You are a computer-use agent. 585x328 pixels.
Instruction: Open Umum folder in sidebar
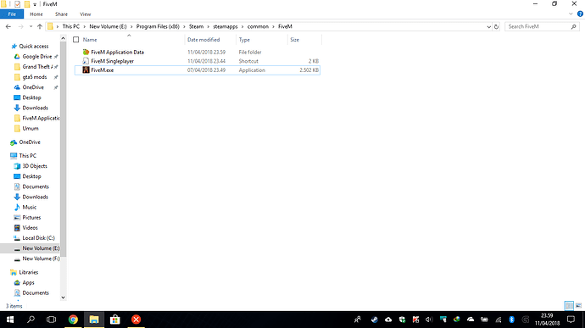pyautogui.click(x=31, y=128)
